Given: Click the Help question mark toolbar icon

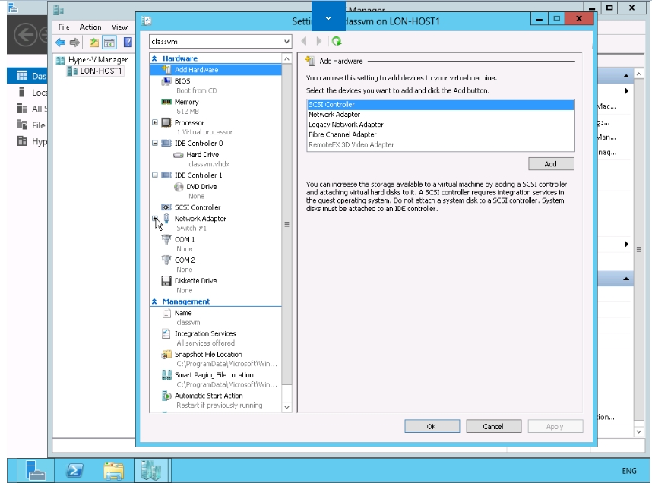Looking at the screenshot, I should click(128, 43).
